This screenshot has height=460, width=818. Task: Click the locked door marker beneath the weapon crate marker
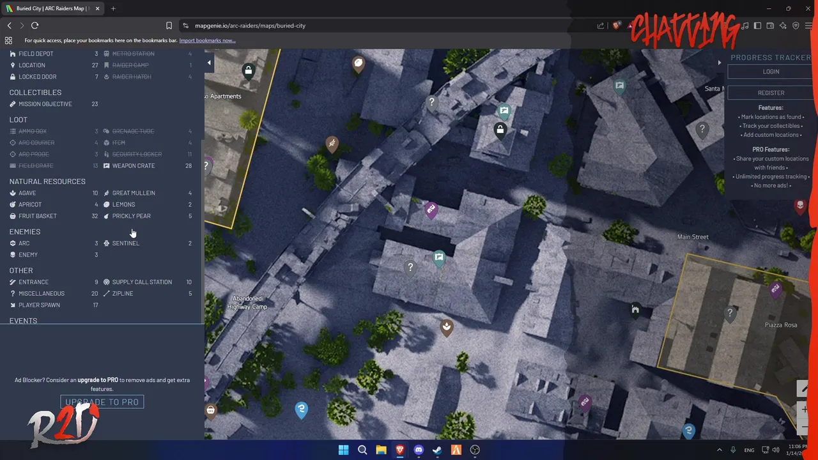point(500,131)
